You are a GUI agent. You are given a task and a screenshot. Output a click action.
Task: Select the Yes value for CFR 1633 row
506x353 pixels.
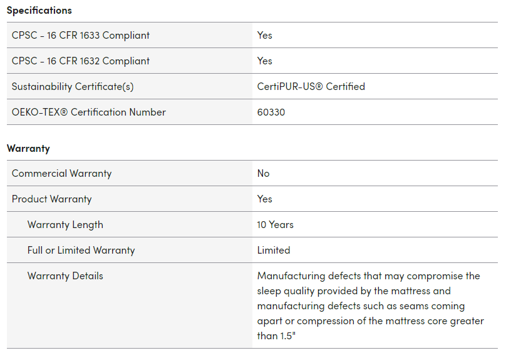coord(265,35)
